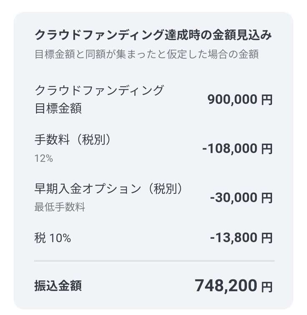Click the yen symbol after -108,000
The height and width of the screenshot is (315, 307).
click(x=267, y=149)
